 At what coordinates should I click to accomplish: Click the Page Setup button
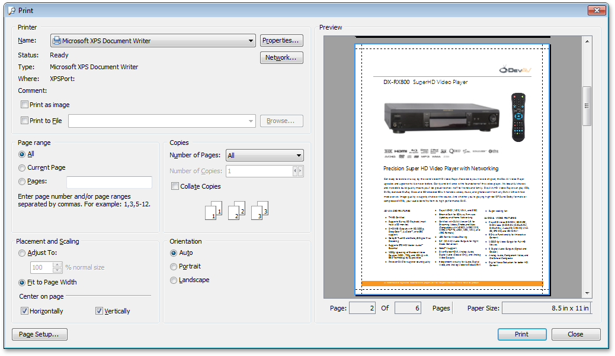[x=39, y=334]
